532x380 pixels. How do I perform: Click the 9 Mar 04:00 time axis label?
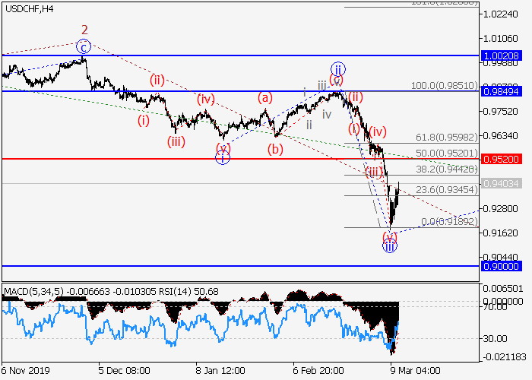coord(414,368)
